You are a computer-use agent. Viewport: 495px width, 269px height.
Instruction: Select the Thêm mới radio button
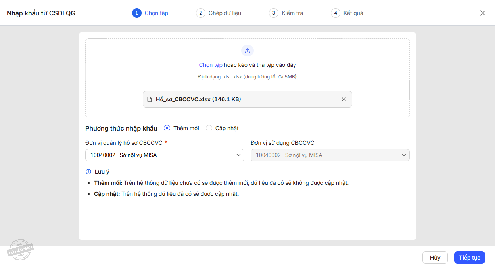(167, 128)
